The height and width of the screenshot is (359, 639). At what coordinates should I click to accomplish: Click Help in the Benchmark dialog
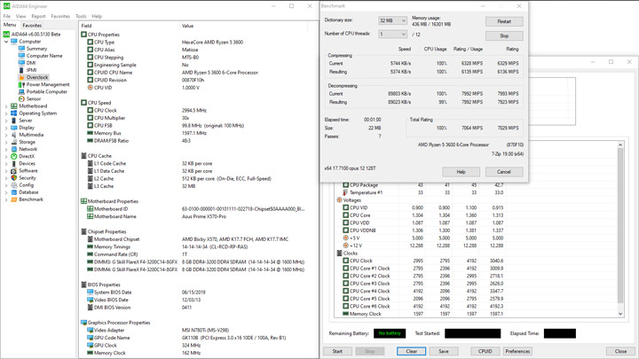[x=461, y=172]
